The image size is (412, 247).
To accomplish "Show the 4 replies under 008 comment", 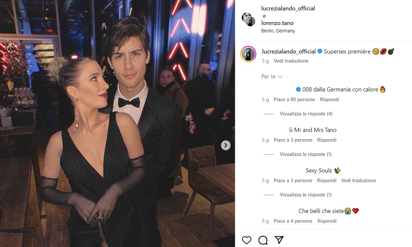I will click(306, 114).
